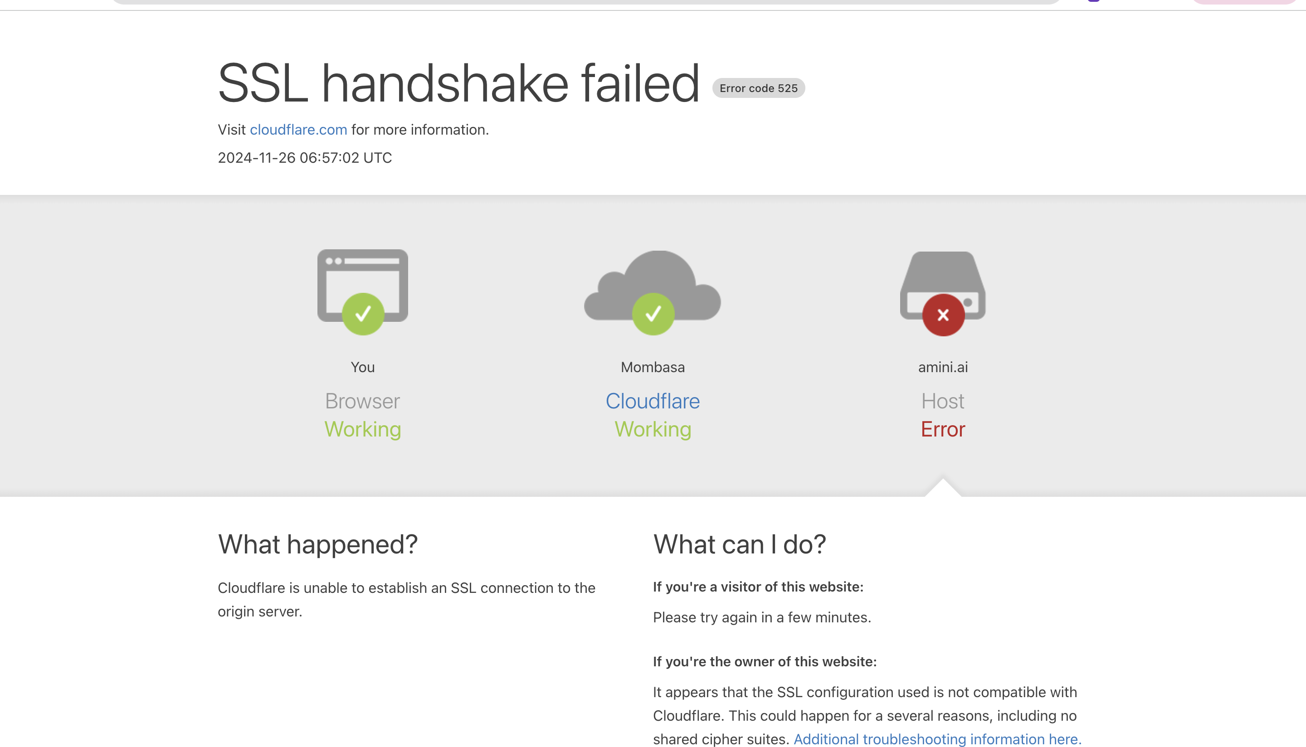Click the green Working text under Browser
This screenshot has width=1306, height=747.
362,429
